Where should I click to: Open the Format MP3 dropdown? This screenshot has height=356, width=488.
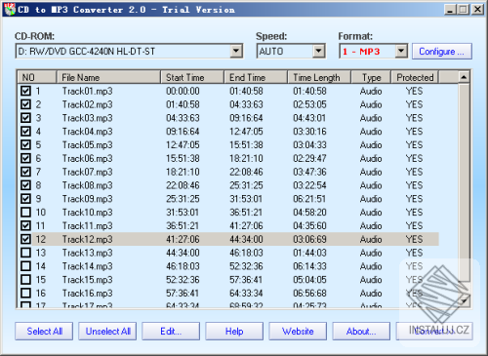[401, 51]
